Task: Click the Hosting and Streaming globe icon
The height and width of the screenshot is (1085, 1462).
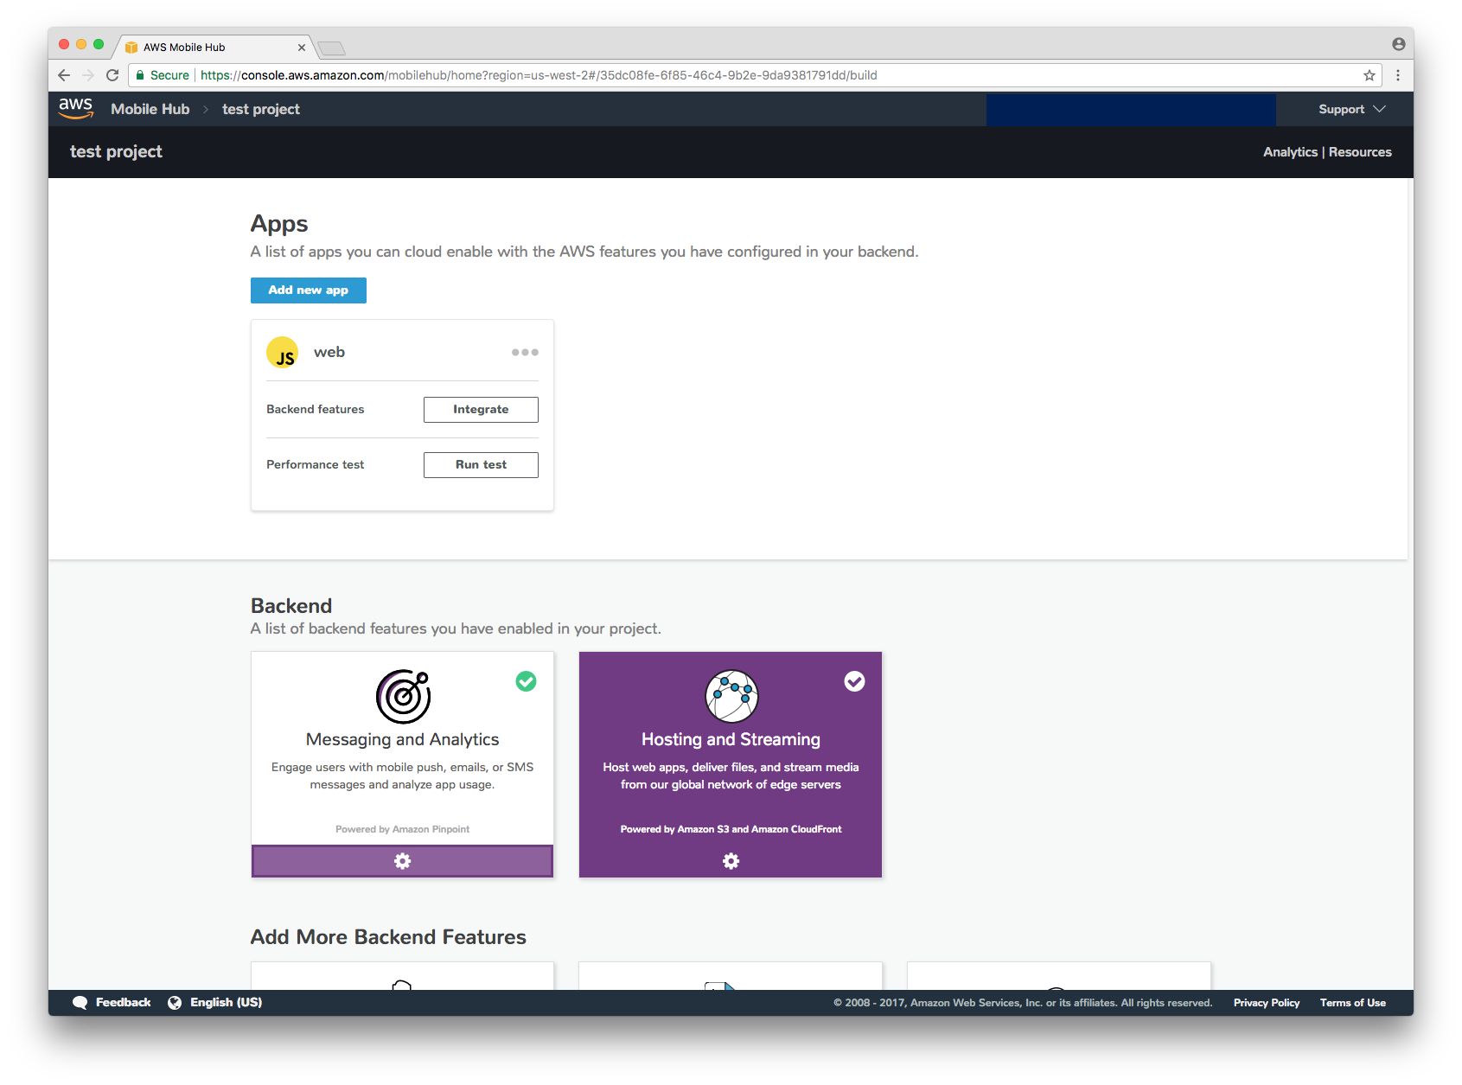Action: tap(731, 696)
